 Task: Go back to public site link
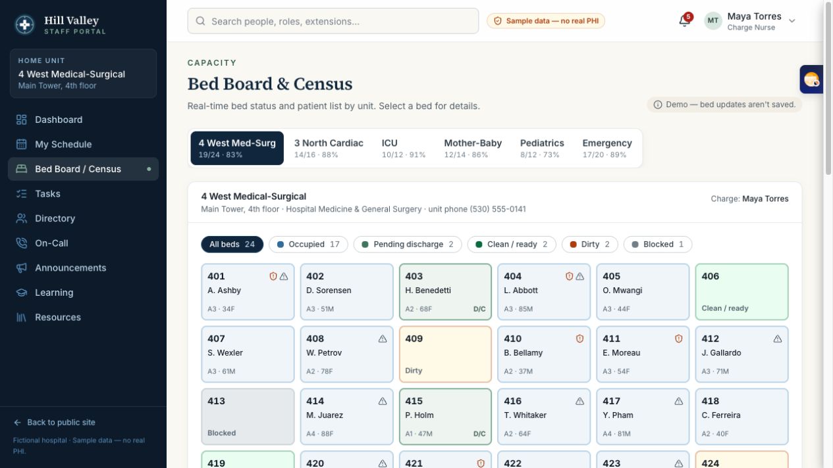click(x=54, y=423)
